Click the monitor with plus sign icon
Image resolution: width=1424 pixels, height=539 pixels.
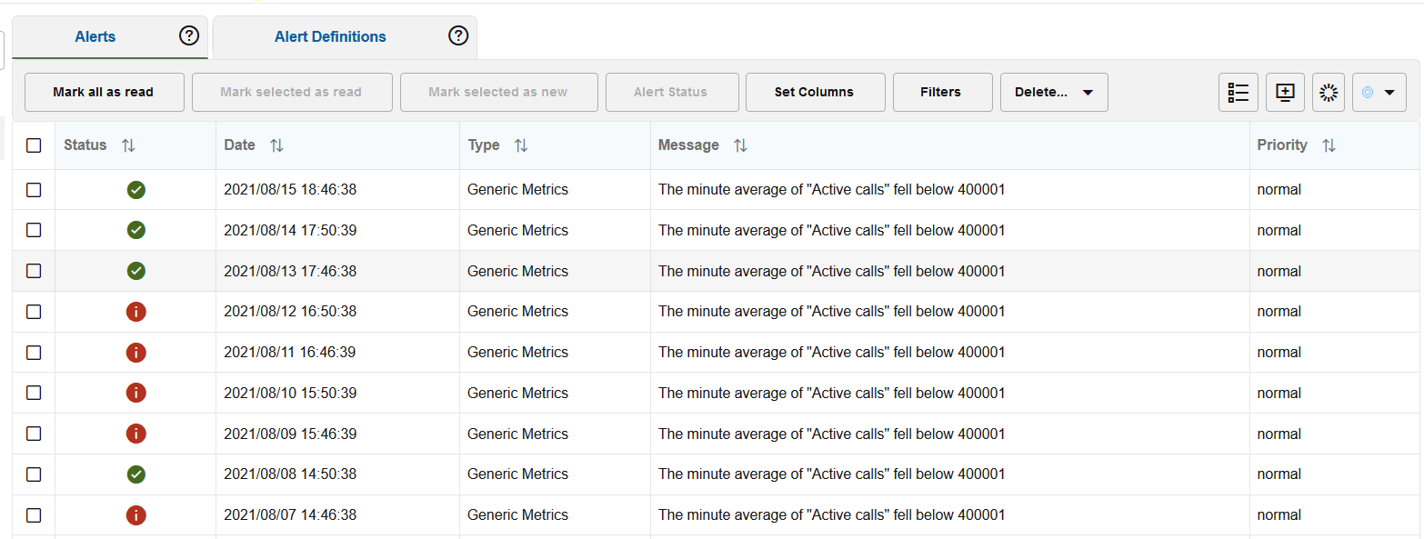(1285, 93)
